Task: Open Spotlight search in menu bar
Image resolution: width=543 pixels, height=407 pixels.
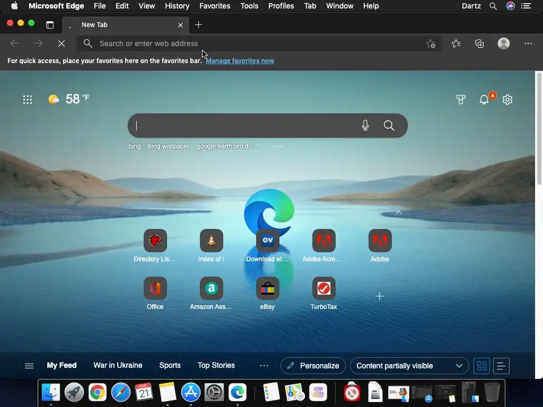Action: 493,6
